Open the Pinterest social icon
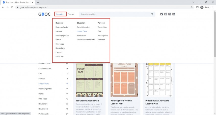 [x=166, y=14]
